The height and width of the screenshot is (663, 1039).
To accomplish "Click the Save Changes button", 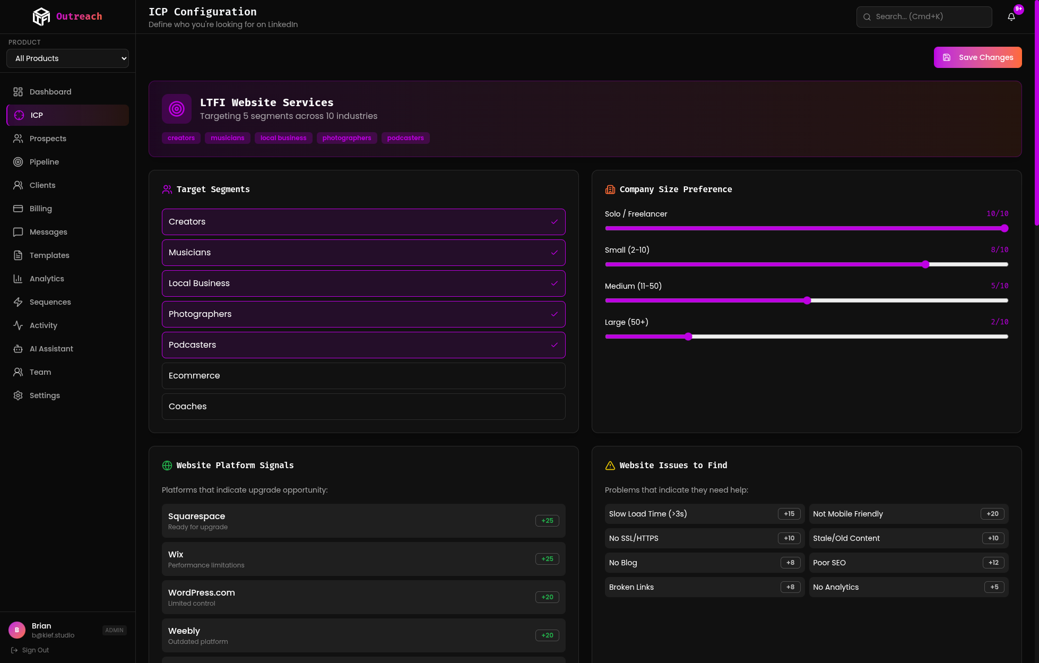I will click(x=977, y=57).
